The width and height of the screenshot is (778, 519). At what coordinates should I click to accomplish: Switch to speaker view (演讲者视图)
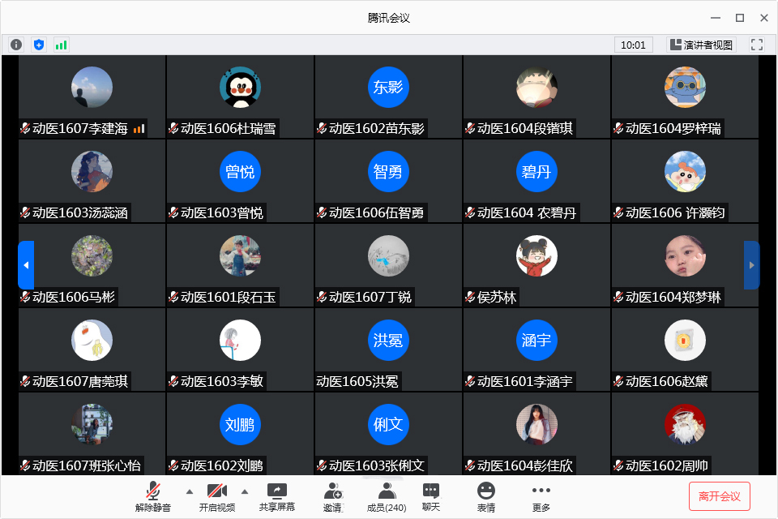pos(701,45)
